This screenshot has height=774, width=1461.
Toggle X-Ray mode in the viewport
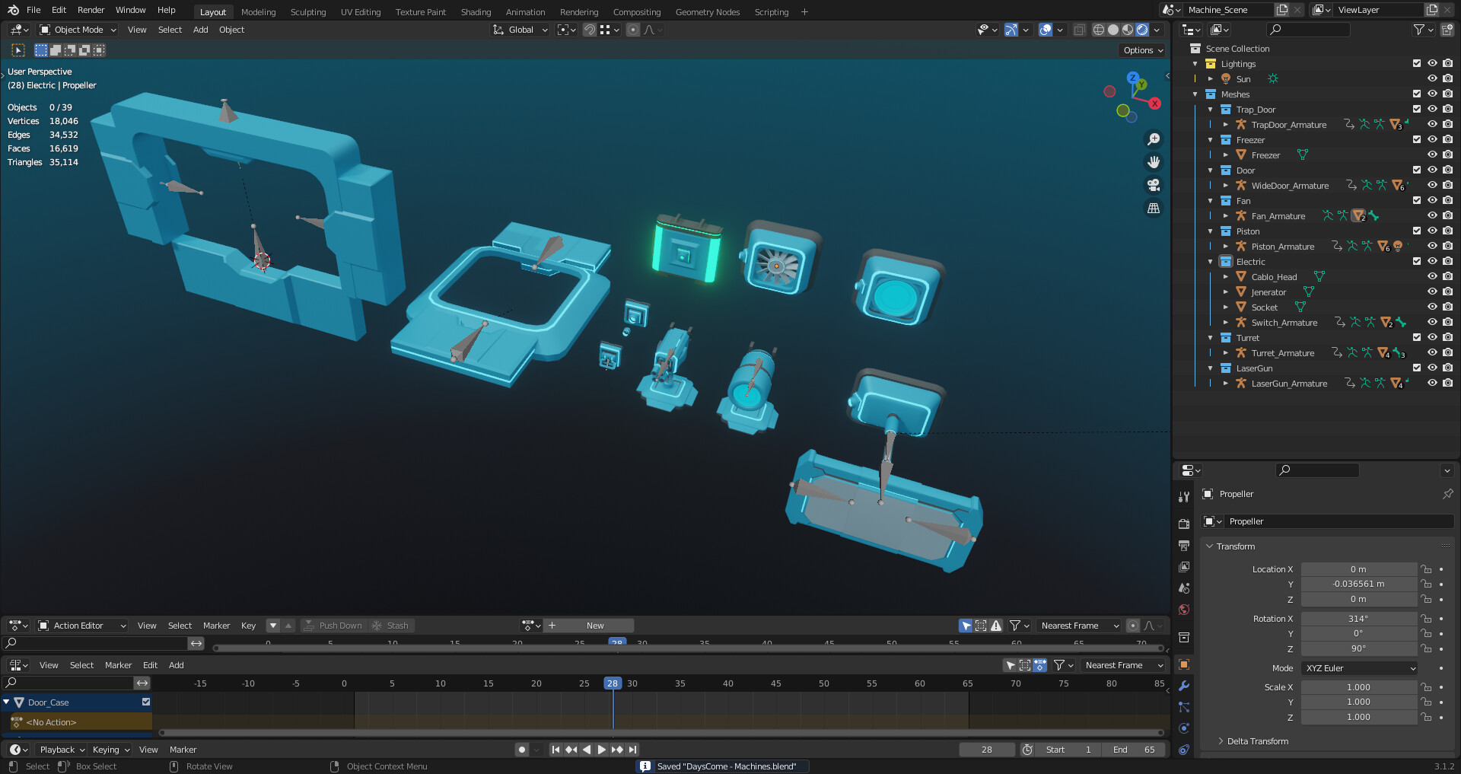[1079, 30]
